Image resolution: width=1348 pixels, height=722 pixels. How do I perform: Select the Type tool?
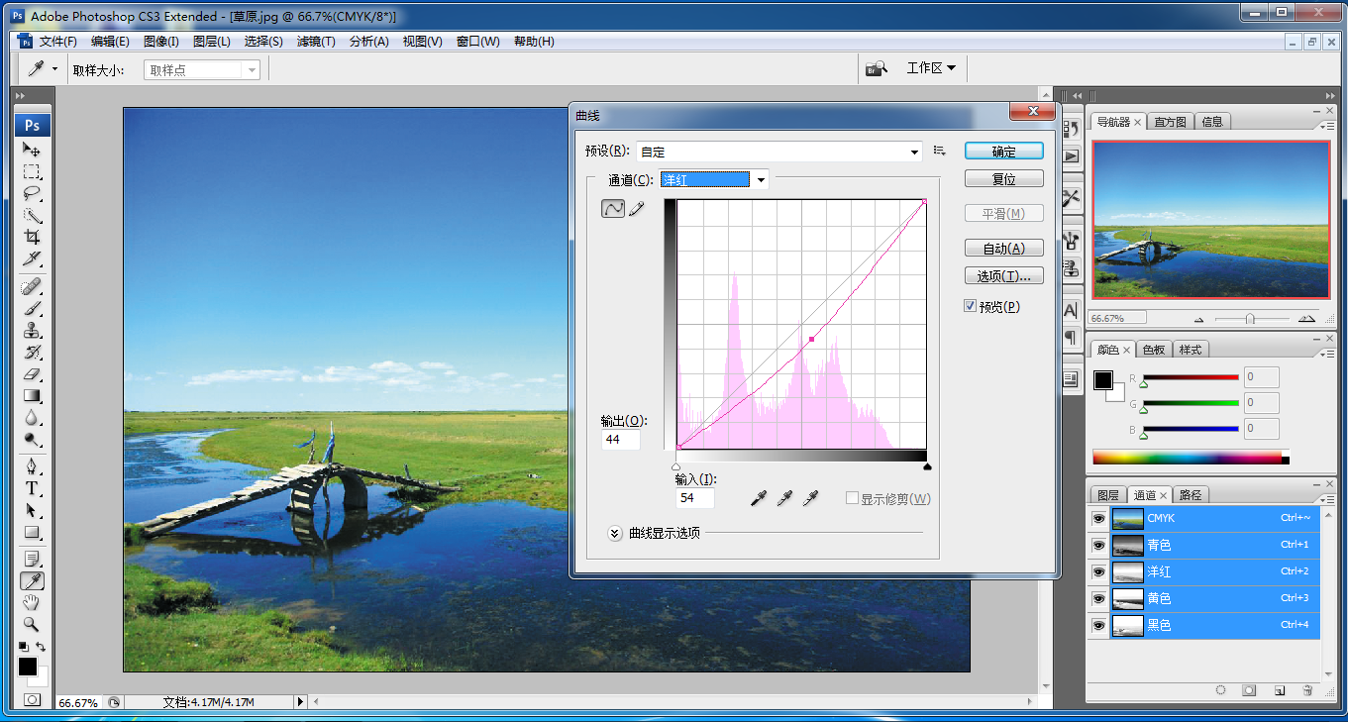(32, 488)
